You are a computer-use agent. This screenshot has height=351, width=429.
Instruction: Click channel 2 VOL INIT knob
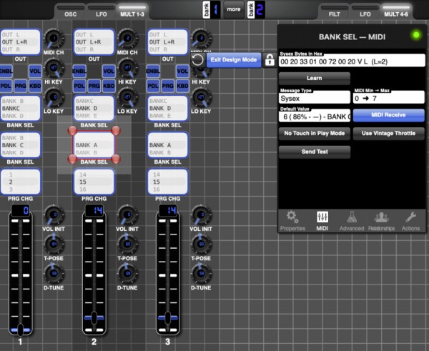(x=127, y=215)
